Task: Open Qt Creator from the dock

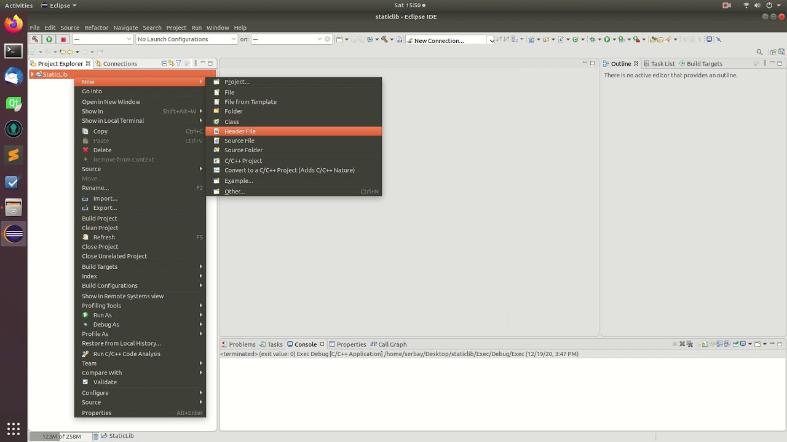Action: point(14,103)
